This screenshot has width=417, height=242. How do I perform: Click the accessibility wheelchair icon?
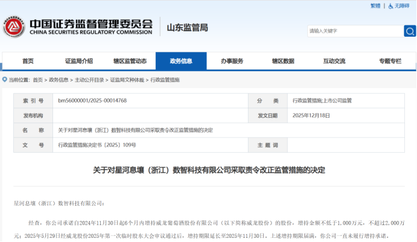click(x=391, y=6)
